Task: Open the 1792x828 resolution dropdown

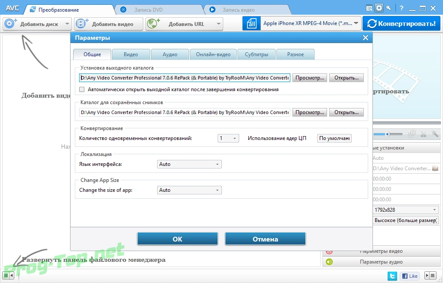Action: (406, 210)
